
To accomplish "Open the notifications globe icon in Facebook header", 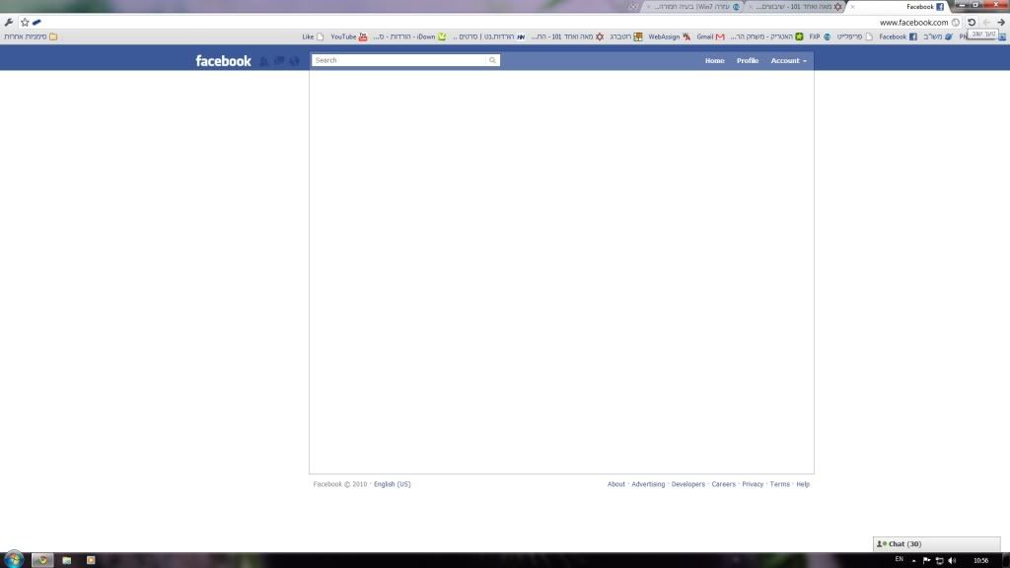I will pyautogui.click(x=294, y=60).
